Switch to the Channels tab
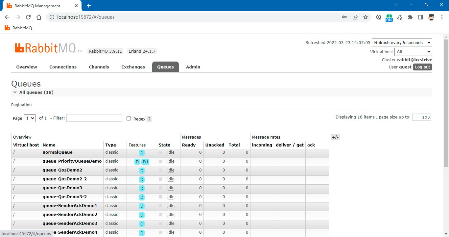This screenshot has width=449, height=237. (99, 67)
